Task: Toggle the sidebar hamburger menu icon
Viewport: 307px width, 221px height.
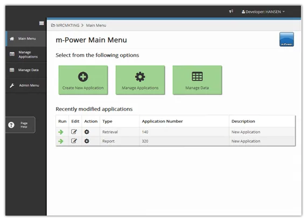Action: (41, 23)
